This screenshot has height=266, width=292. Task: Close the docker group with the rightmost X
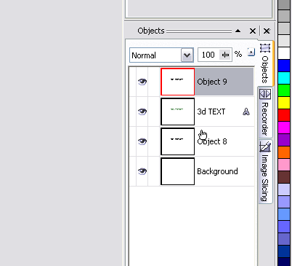267,31
